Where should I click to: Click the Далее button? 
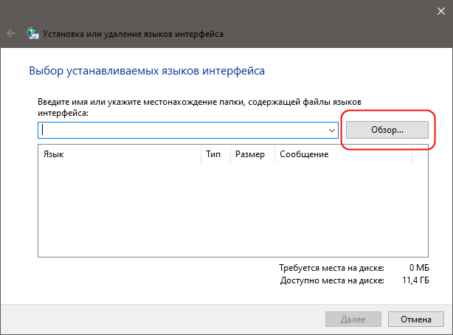coord(353,319)
